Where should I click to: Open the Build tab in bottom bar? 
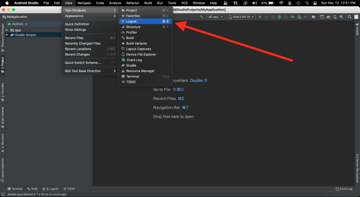coord(32,189)
